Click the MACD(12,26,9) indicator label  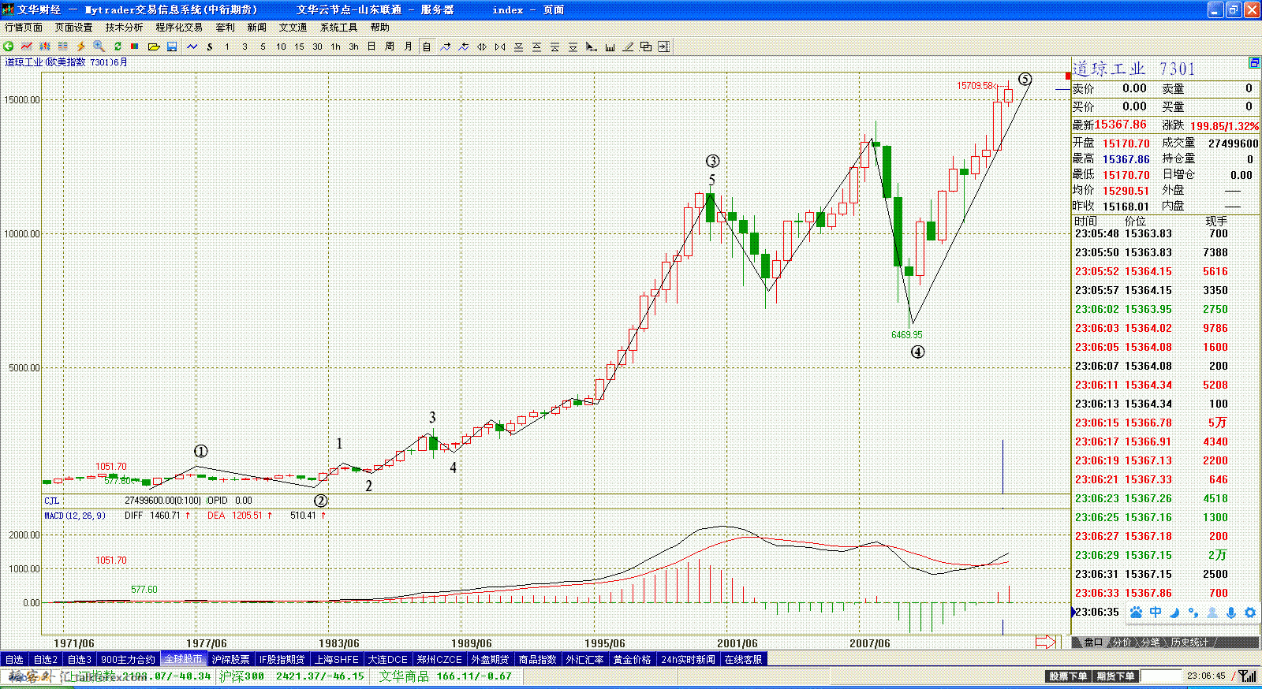75,516
